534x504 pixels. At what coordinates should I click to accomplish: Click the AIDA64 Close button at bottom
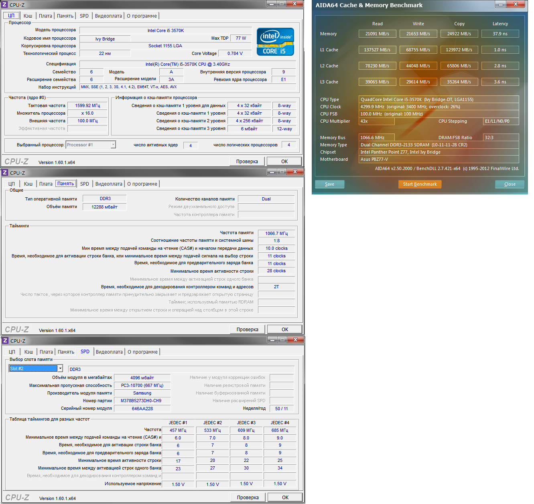click(x=510, y=184)
